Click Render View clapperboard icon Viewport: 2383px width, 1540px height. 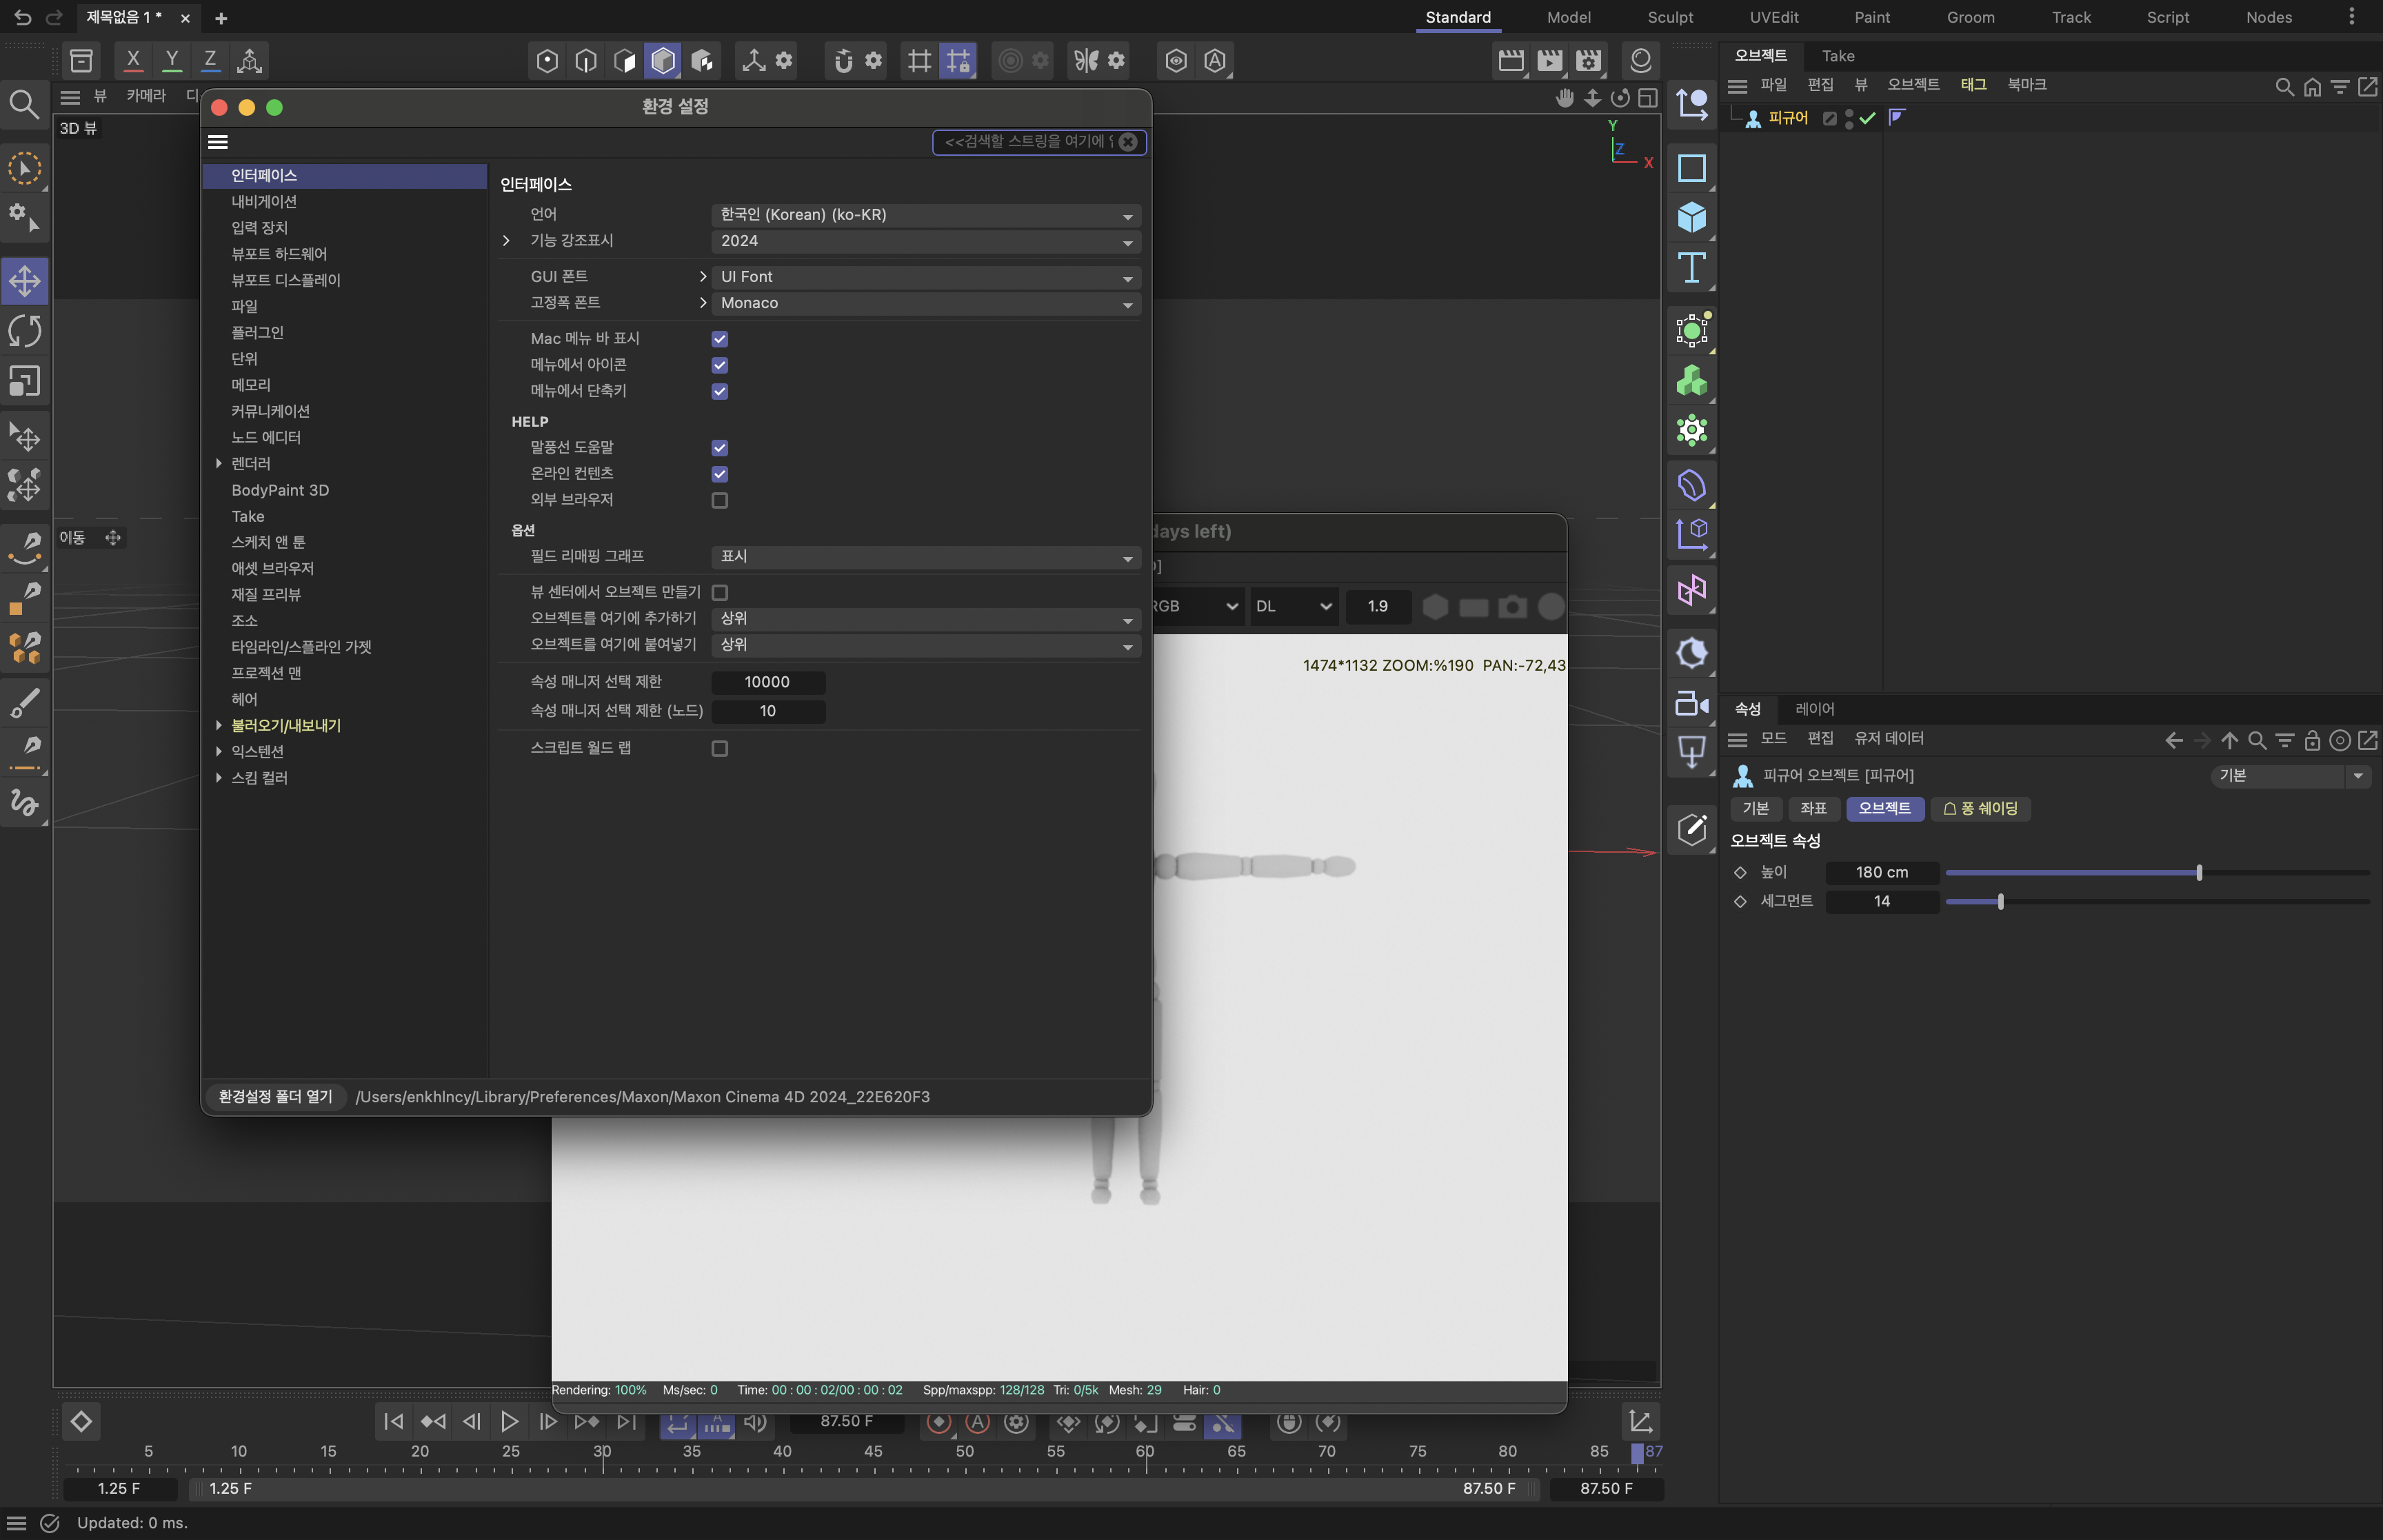point(1511,61)
